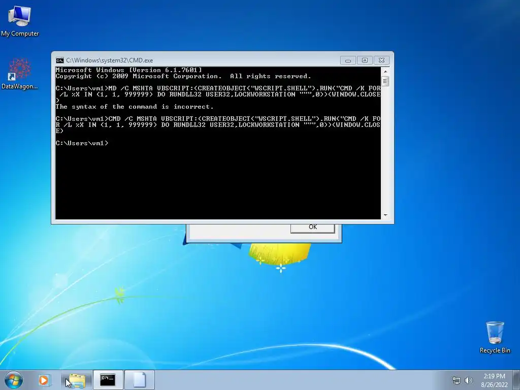Viewport: 520px width, 390px height.
Task: Open CMD window system menu icon
Action: coord(60,60)
